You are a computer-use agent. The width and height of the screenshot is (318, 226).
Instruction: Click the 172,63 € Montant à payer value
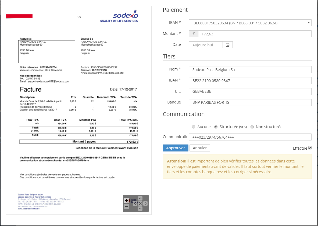point(132,142)
